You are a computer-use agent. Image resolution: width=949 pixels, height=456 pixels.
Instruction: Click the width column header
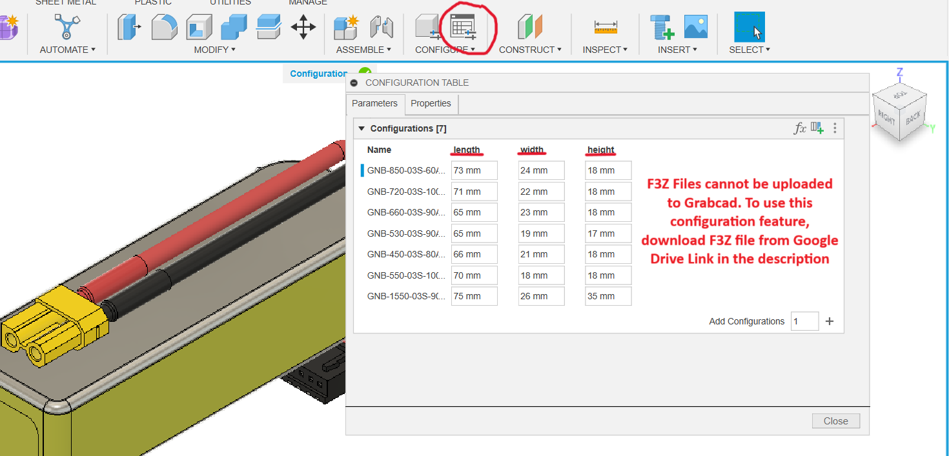532,150
